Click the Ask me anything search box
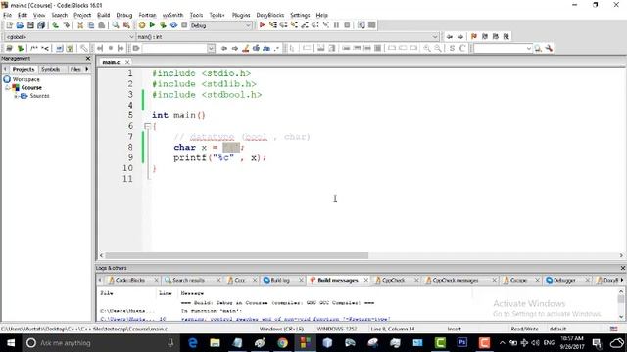The height and width of the screenshot is (352, 627). [101, 343]
